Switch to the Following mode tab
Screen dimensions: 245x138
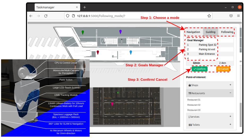(227, 32)
